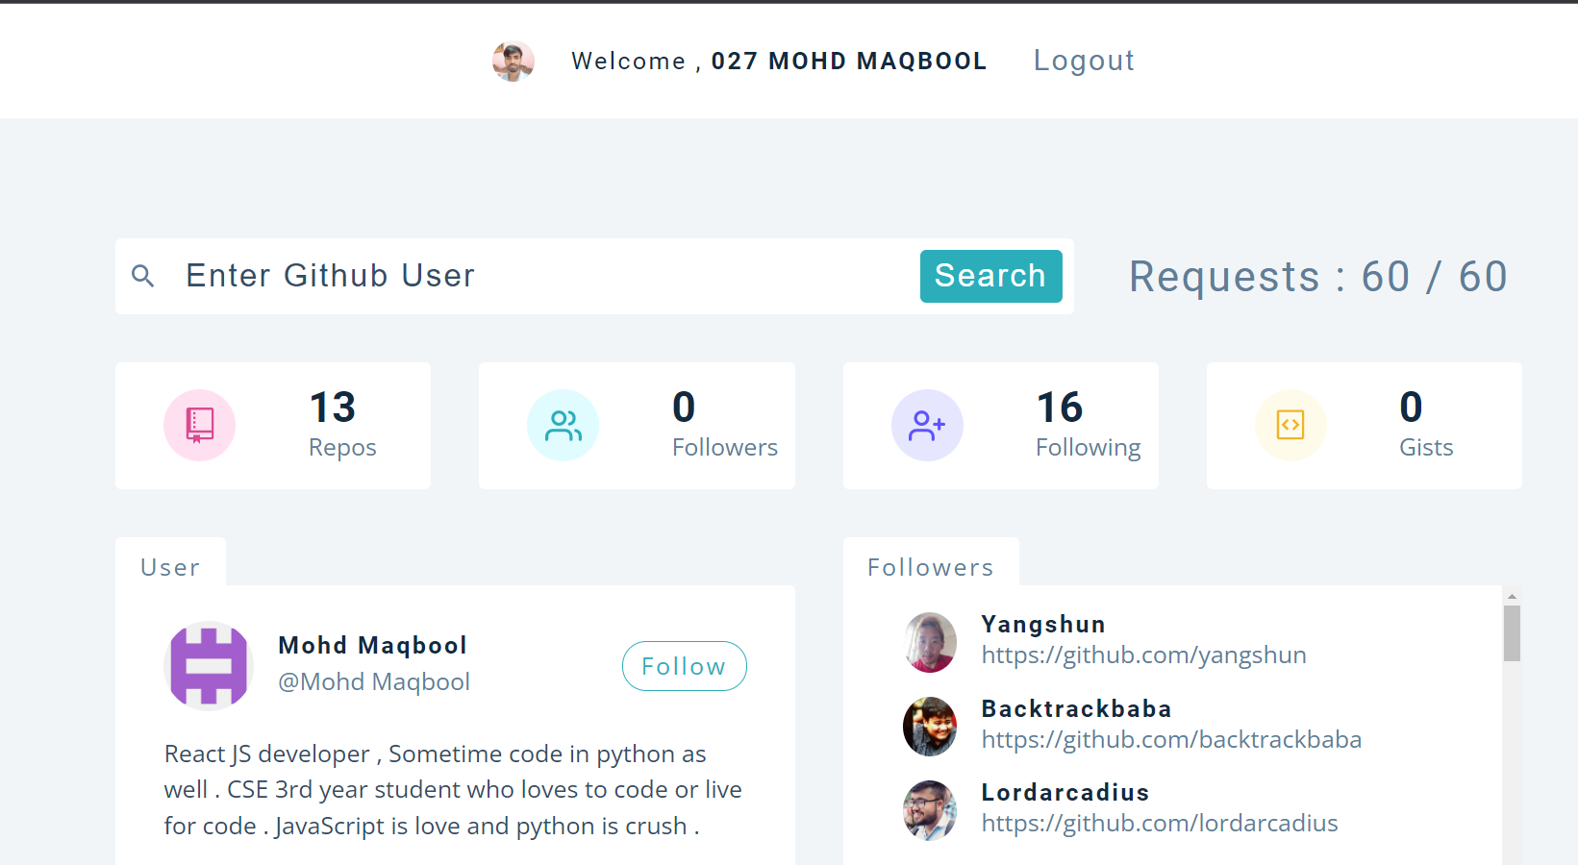This screenshot has height=865, width=1578.
Task: Follow the user Mohd Maqbool
Action: pos(684,666)
